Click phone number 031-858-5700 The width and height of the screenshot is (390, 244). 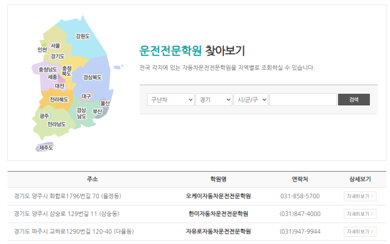click(x=300, y=196)
